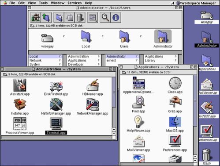Image resolution: width=220 pixels, height=166 pixels.
Task: Click the magnifying glass Find toolbar icon
Action: tap(105, 18)
